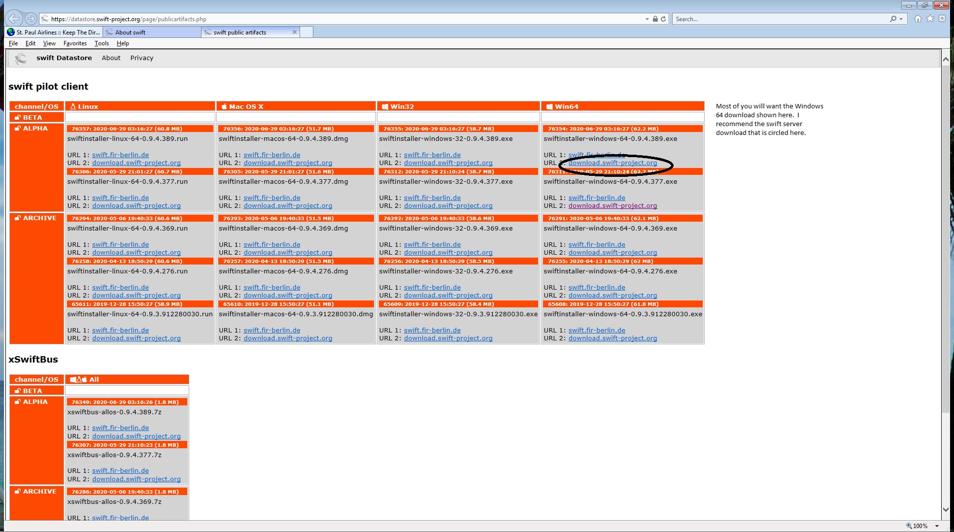Close the swift public artifacts tab
The image size is (954, 532).
295,32
